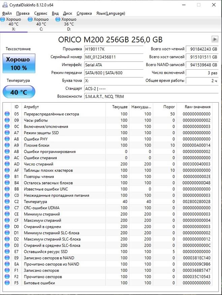Select disk D: status orb at 36 °C
The image size is (222, 295).
[x=58, y=20]
